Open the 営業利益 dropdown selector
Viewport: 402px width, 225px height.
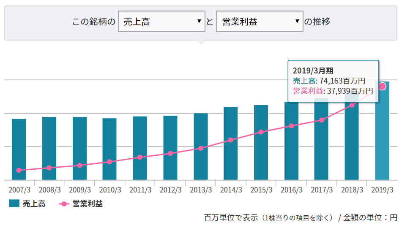click(260, 22)
